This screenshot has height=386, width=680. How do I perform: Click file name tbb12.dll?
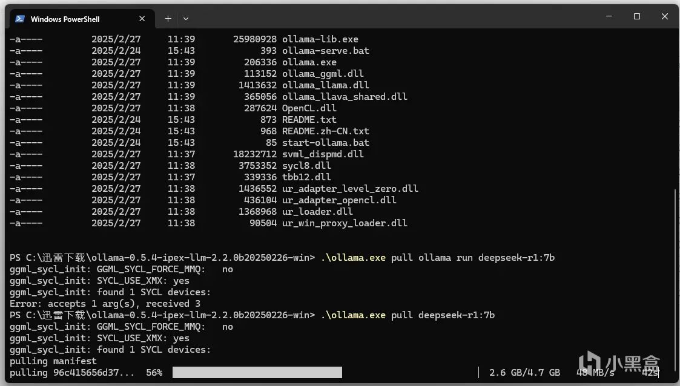coord(306,177)
